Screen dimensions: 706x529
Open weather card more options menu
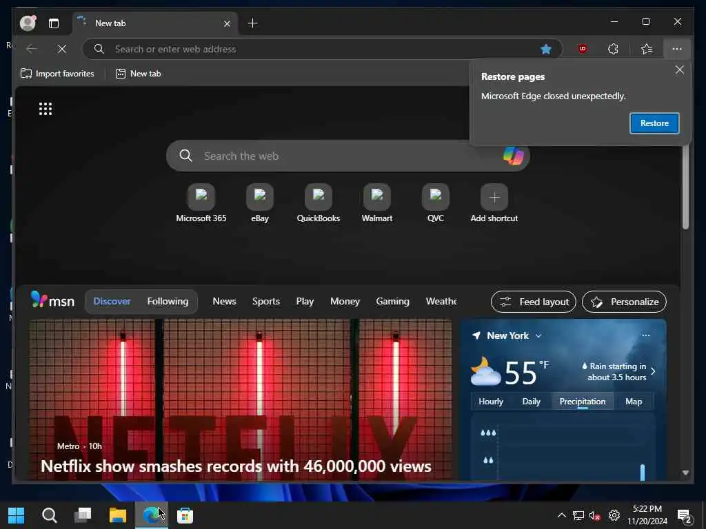(645, 335)
